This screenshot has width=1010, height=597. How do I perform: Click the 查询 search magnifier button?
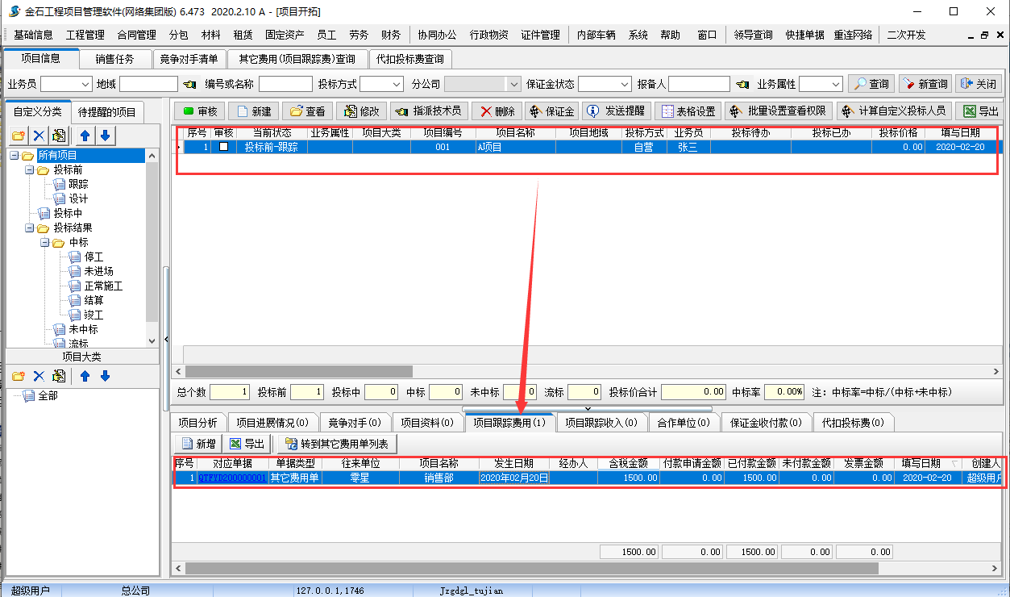[870, 84]
